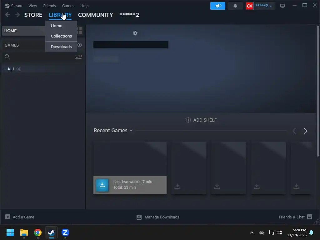Click the third game card download icon
The width and height of the screenshot is (320, 240).
pyautogui.click(x=217, y=186)
